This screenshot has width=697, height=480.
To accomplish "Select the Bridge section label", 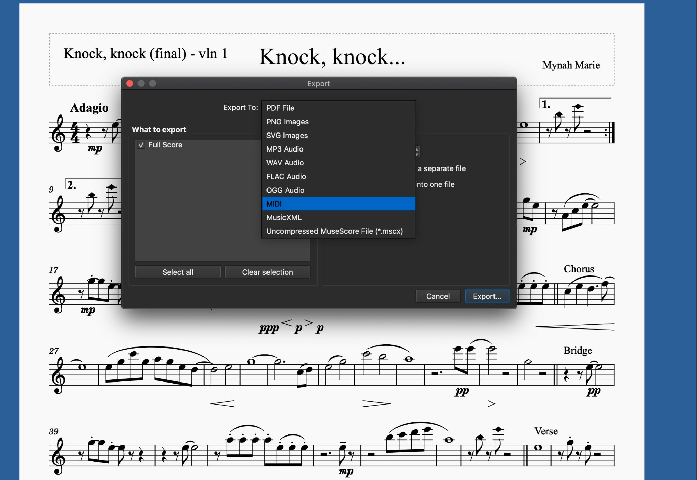I will [578, 351].
